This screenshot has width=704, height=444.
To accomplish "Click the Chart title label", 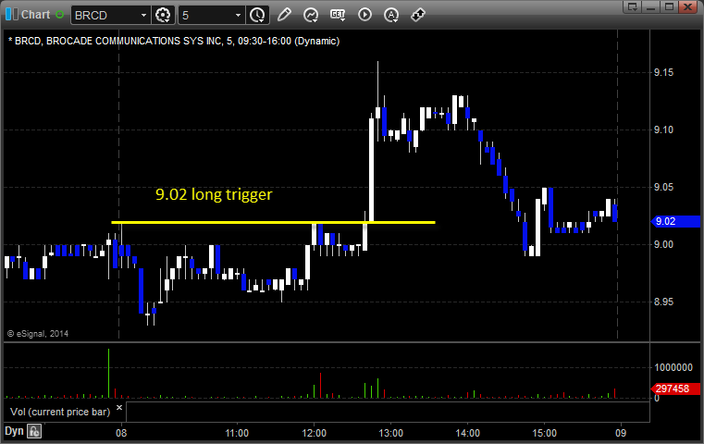I will [35, 15].
